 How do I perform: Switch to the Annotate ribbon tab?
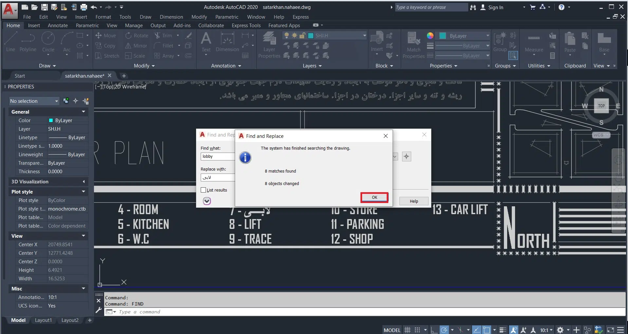click(x=58, y=26)
